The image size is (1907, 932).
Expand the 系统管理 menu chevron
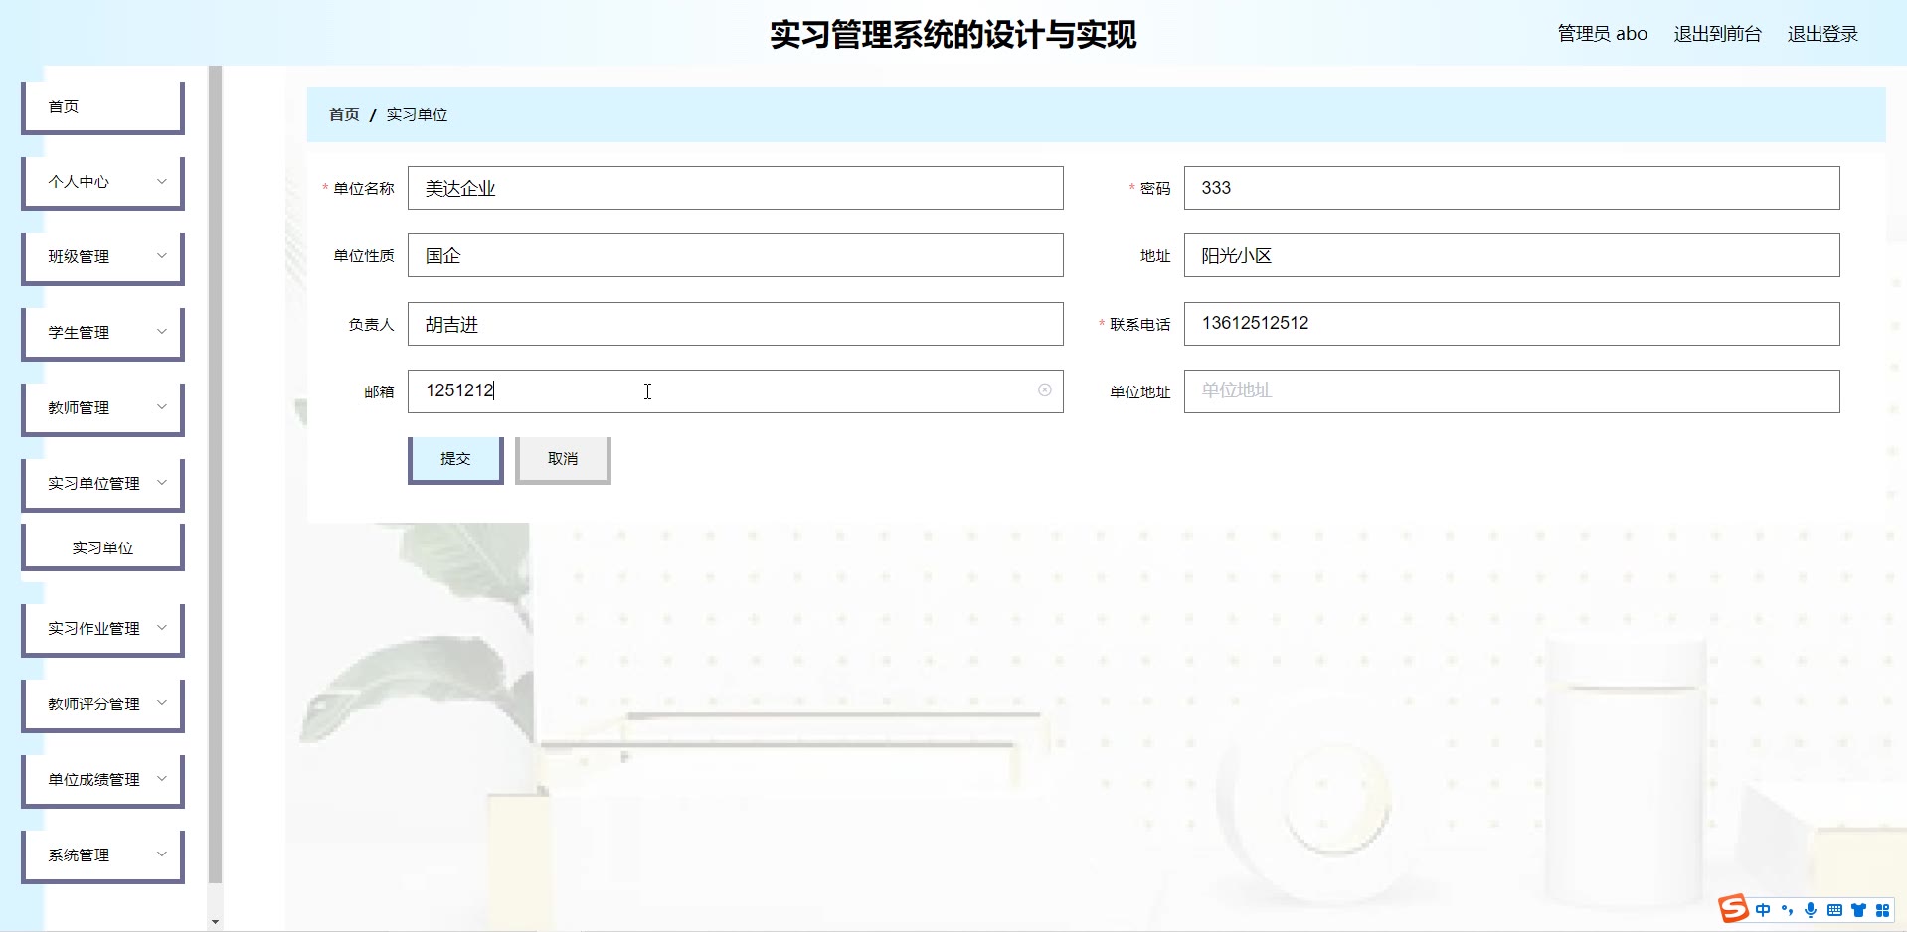tap(162, 854)
